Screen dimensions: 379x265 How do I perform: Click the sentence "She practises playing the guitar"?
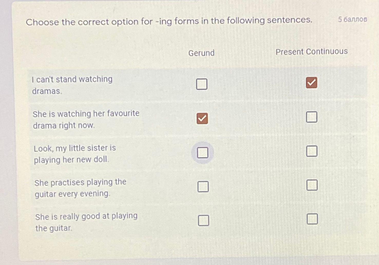pos(80,188)
